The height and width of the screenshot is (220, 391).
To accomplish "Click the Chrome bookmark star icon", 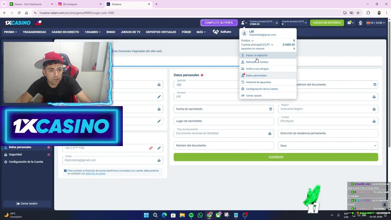I will 358,13.
